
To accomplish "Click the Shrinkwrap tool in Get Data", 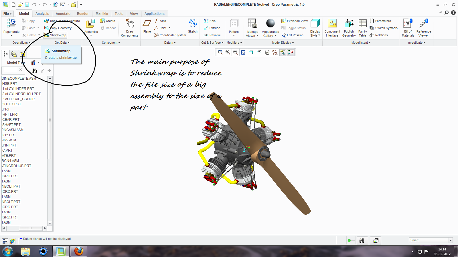I will click(x=56, y=35).
